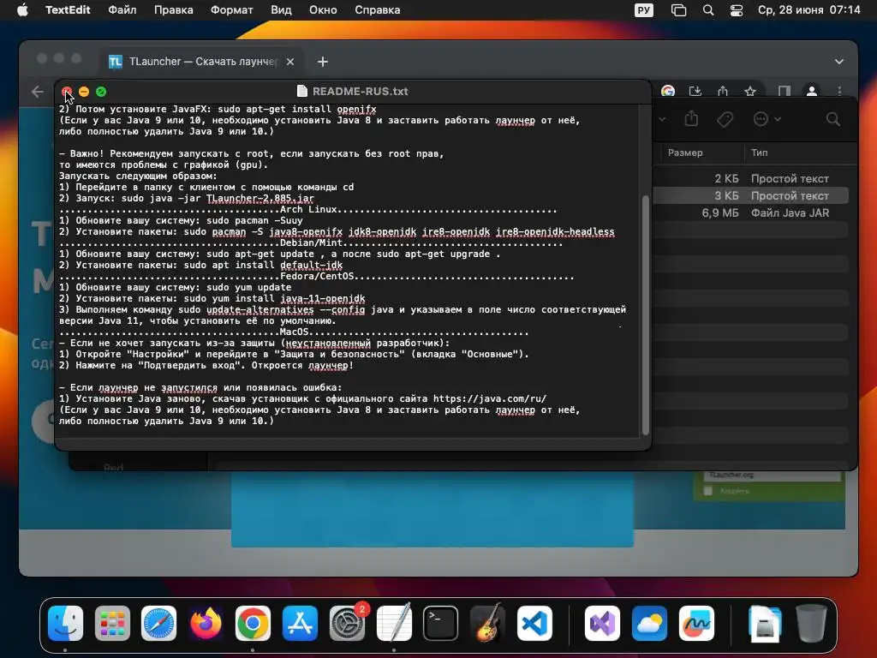
Task: Open Visual Studio Code from the Dock
Action: click(534, 624)
